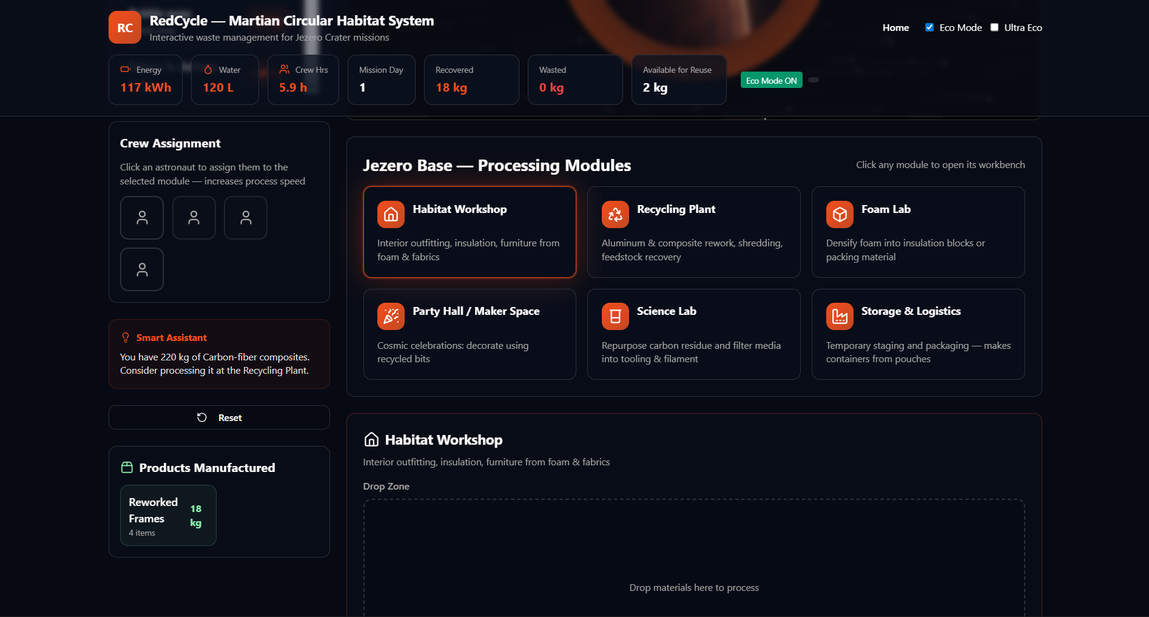Assign the third astronaut in top row

[246, 218]
